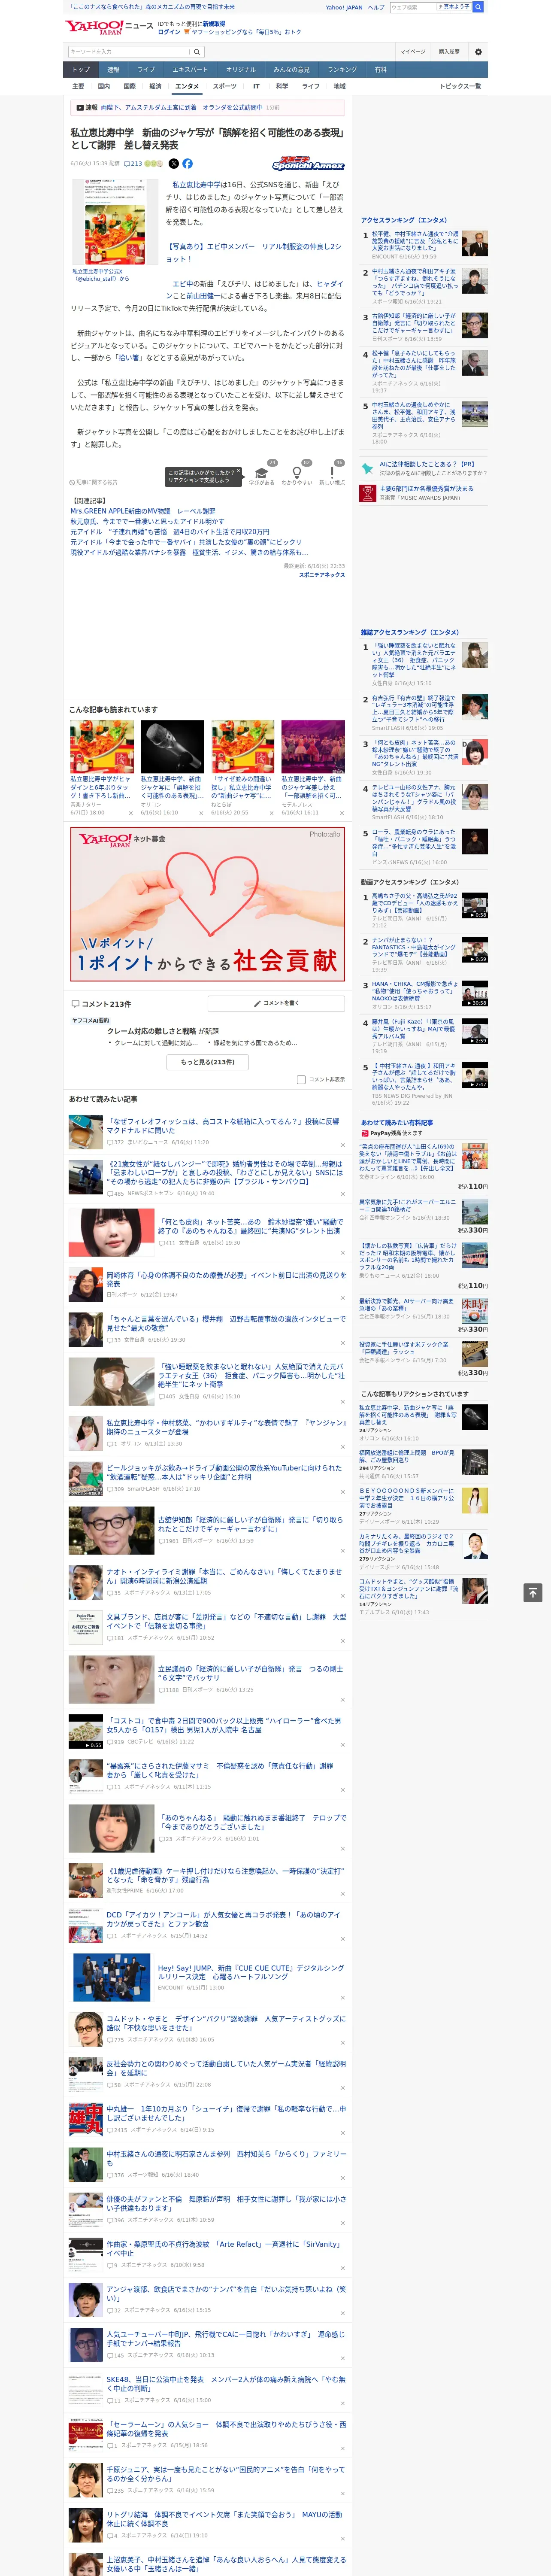Open the ヘルプ link in header
Image resolution: width=551 pixels, height=2576 pixels.
pos(376,7)
